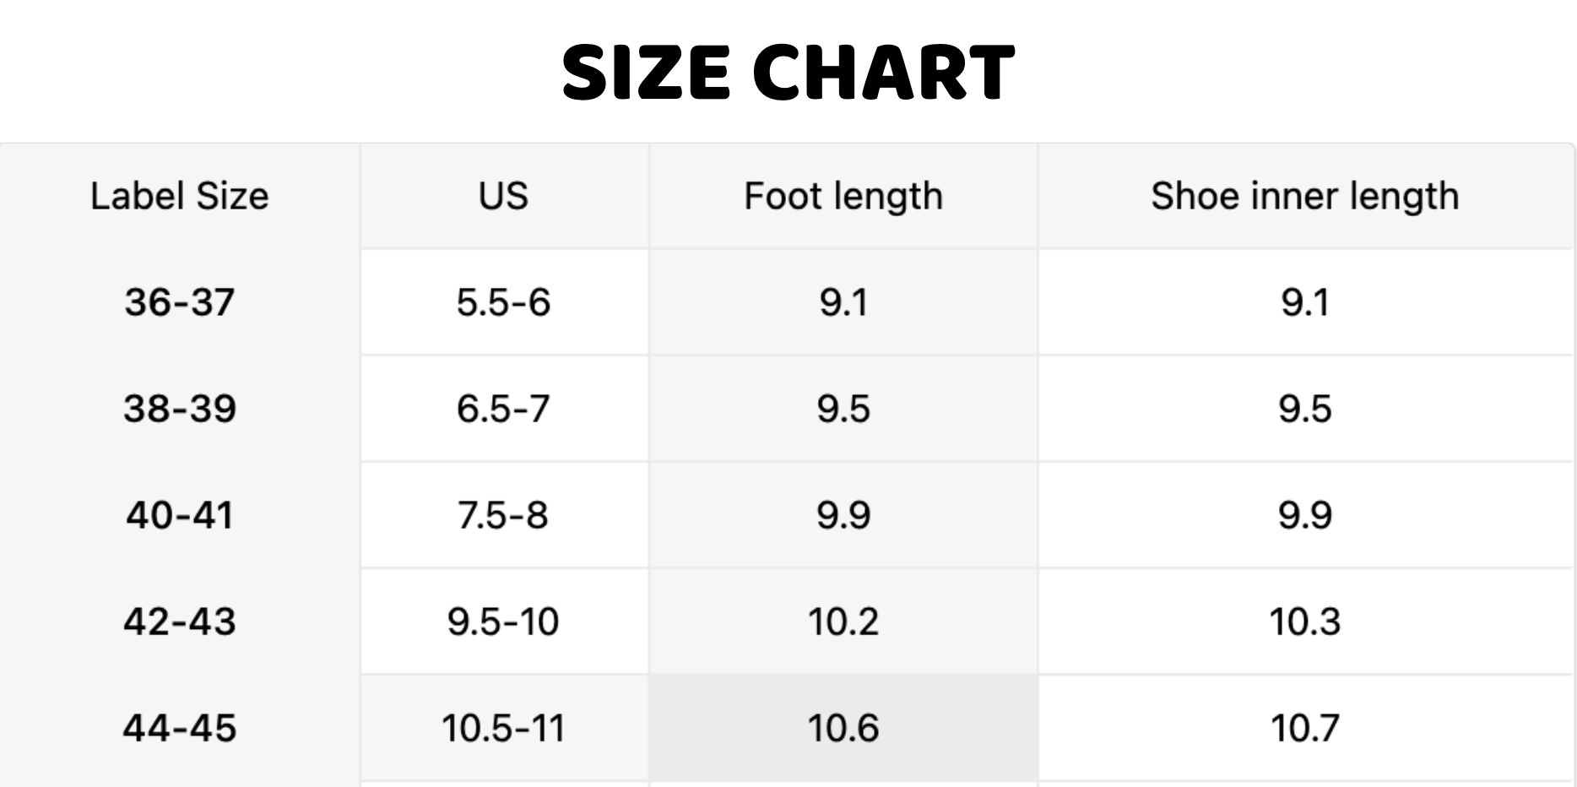Click the SIZE CHART title
This screenshot has height=787, width=1577.
coord(788,73)
